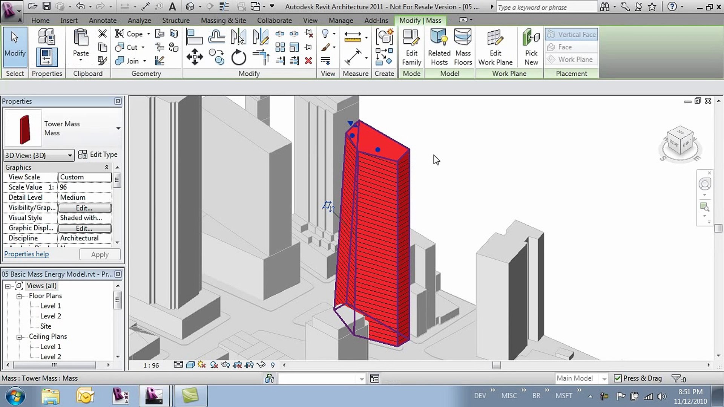This screenshot has height=407, width=724.
Task: Select the Offset tool
Action: pos(216,37)
